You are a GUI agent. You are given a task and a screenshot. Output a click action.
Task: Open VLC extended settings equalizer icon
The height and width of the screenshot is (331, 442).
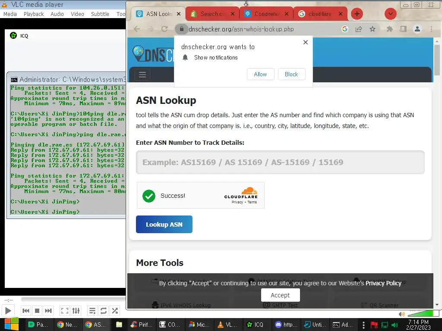point(76,311)
